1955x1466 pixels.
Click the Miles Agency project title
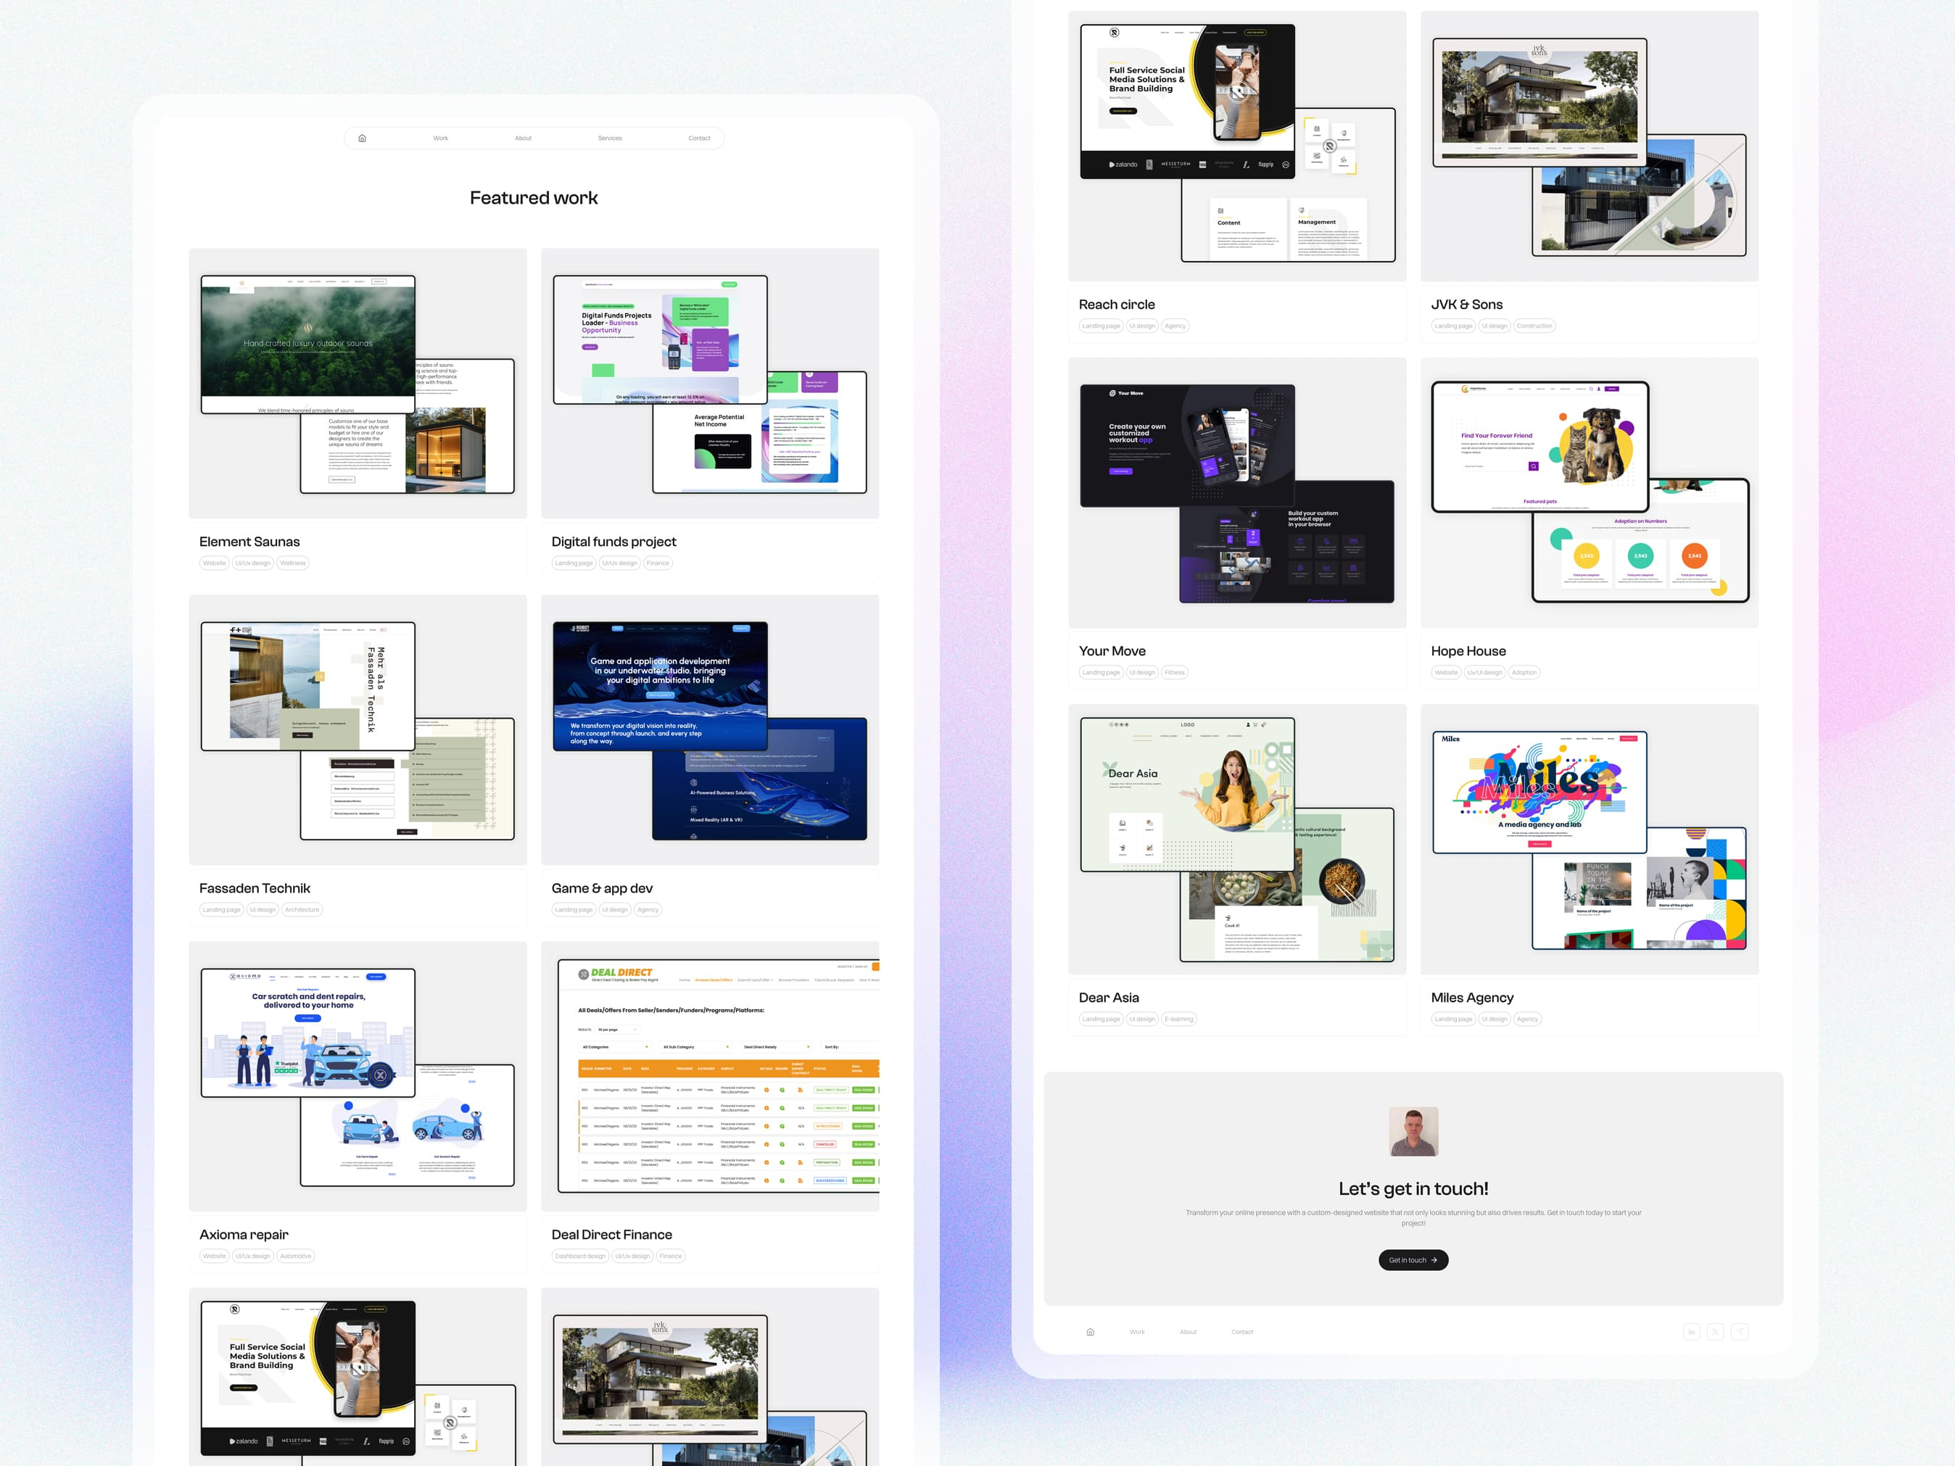click(x=1471, y=998)
